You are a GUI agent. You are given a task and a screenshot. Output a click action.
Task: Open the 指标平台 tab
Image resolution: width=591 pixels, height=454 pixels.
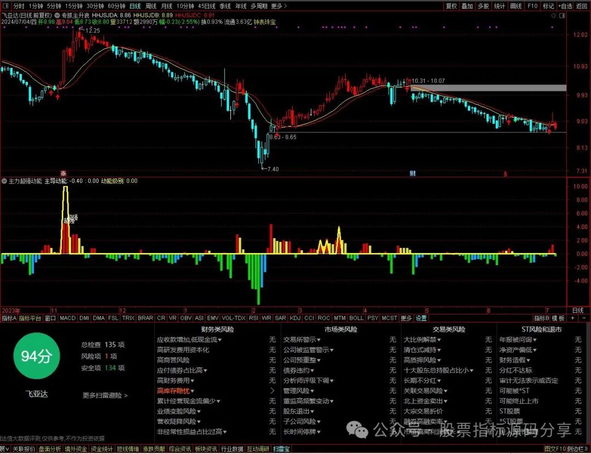point(30,318)
